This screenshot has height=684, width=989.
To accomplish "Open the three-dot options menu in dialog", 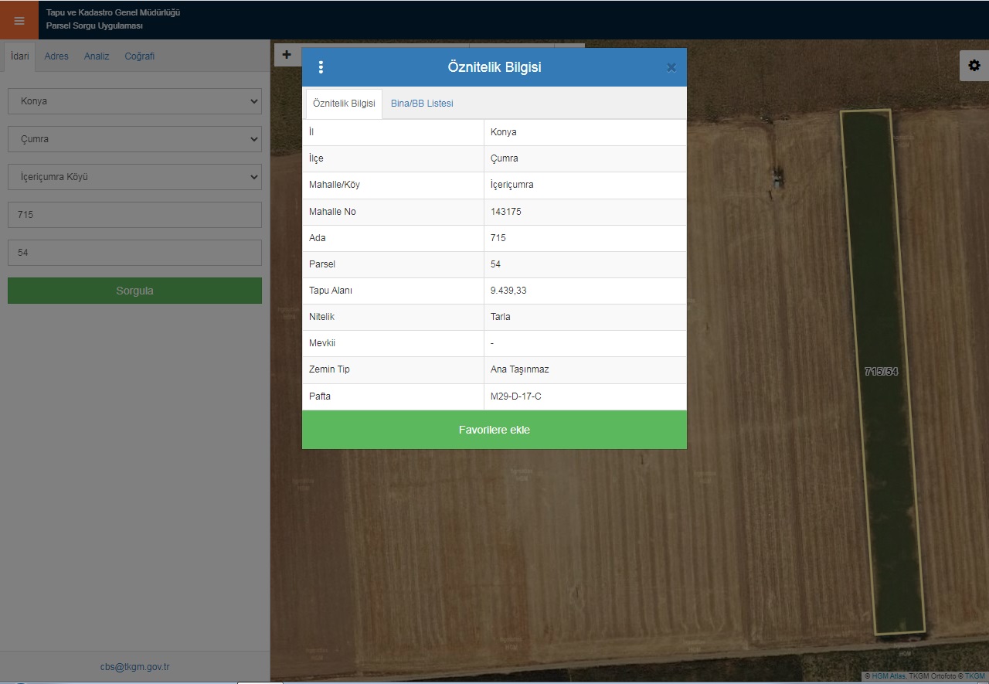I will [321, 67].
